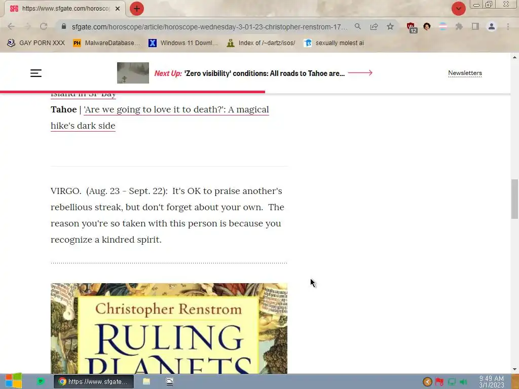Open the Windows 11 Downl... bookmark
This screenshot has height=389, width=519.
(x=183, y=43)
